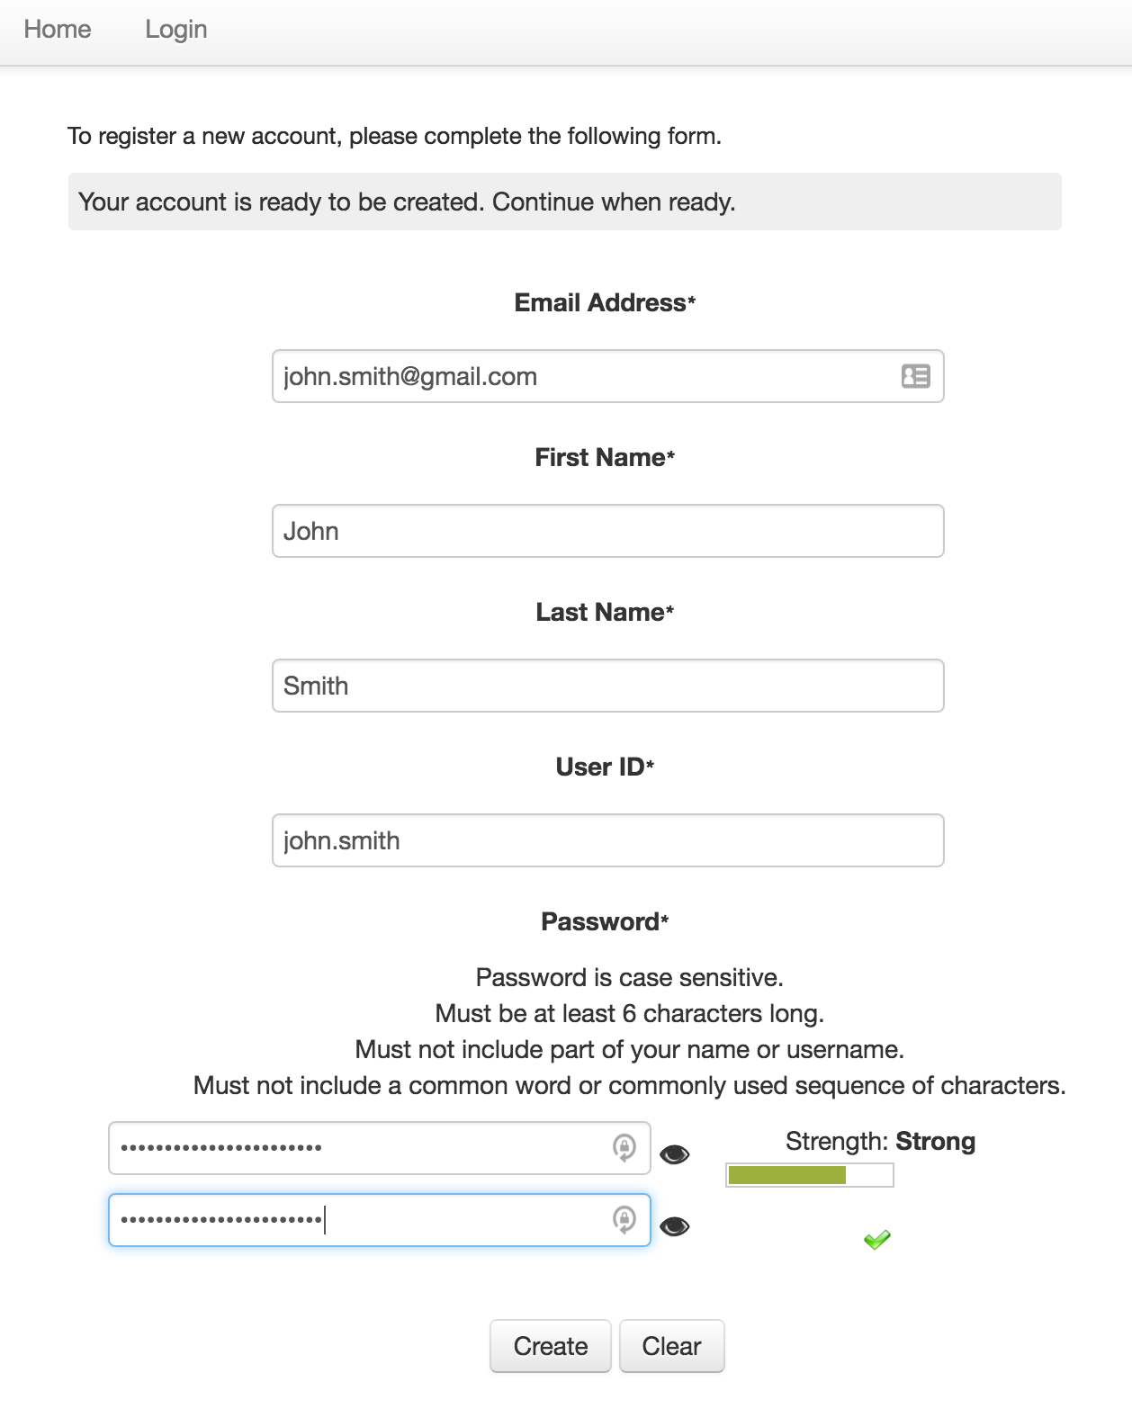Click into the First Name field
The height and width of the screenshot is (1418, 1132).
click(607, 531)
